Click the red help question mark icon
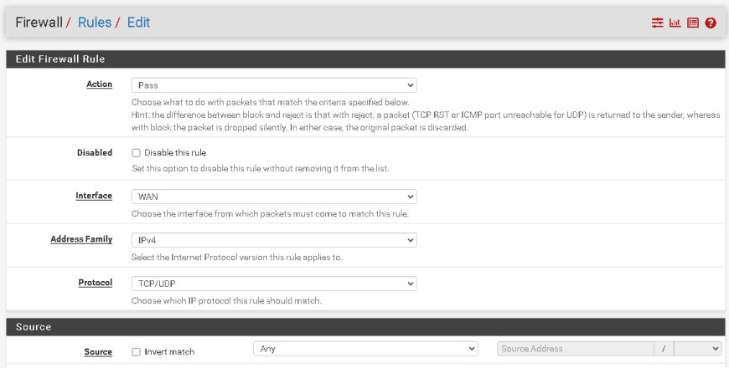 coord(711,23)
